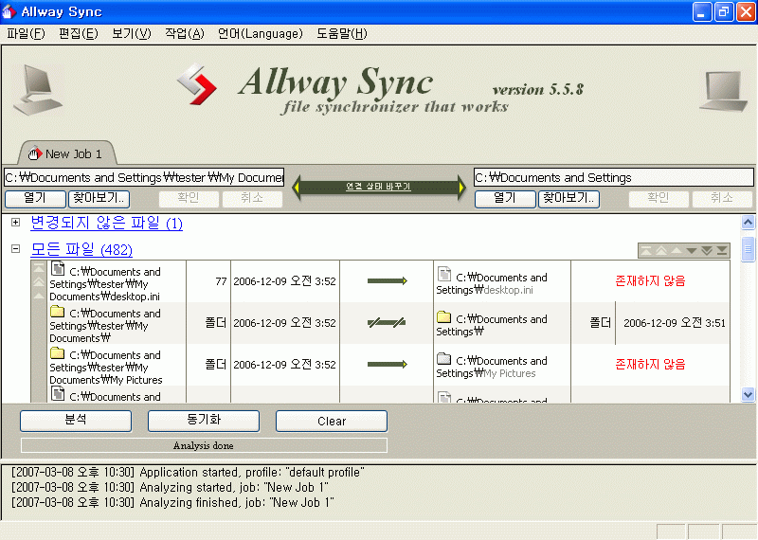Click the single-up arrow in navigation bar
The width and height of the screenshot is (758, 540).
pyautogui.click(x=677, y=250)
